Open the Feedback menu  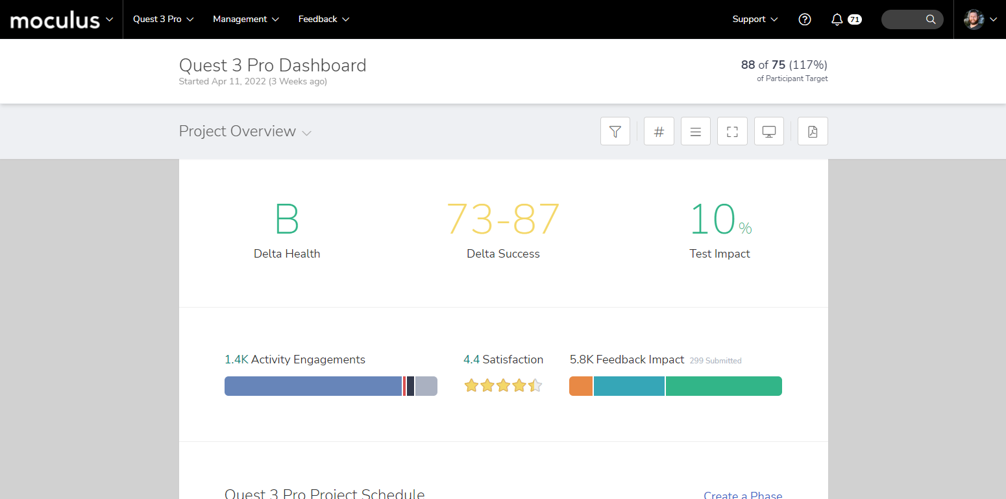[x=324, y=19]
